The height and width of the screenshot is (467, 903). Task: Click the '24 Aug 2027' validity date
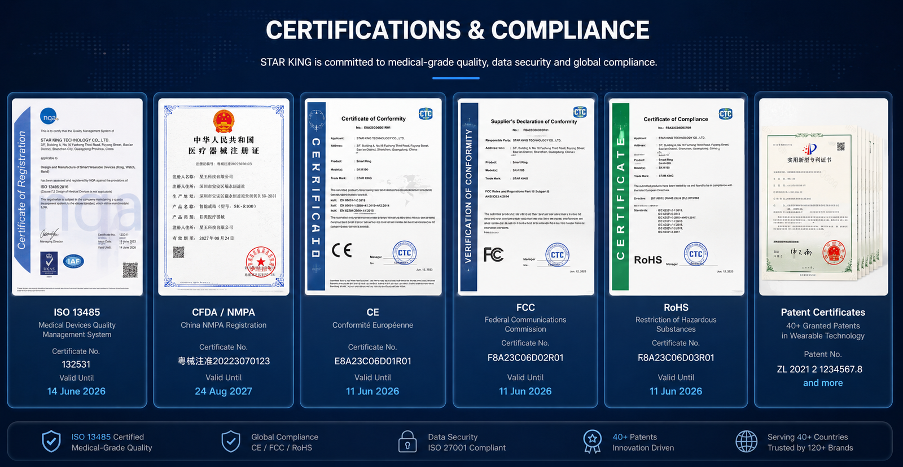click(223, 391)
